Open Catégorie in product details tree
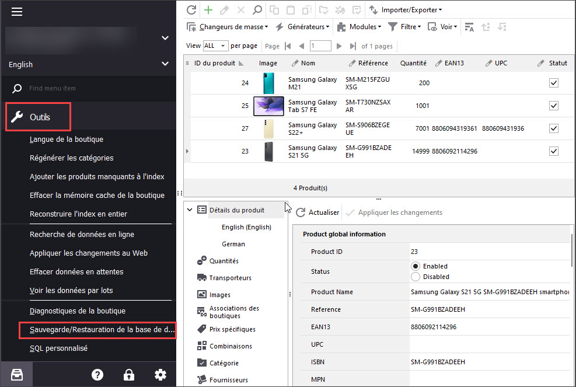 pyautogui.click(x=224, y=363)
